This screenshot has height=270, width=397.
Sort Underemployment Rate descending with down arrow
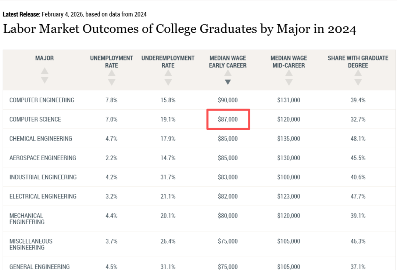point(168,82)
